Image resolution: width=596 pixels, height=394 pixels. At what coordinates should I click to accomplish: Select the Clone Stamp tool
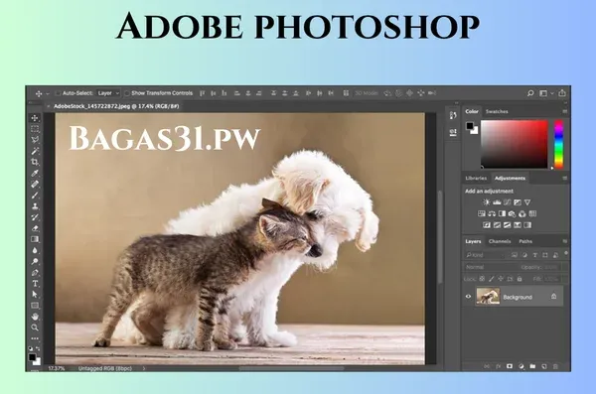pyautogui.click(x=35, y=205)
